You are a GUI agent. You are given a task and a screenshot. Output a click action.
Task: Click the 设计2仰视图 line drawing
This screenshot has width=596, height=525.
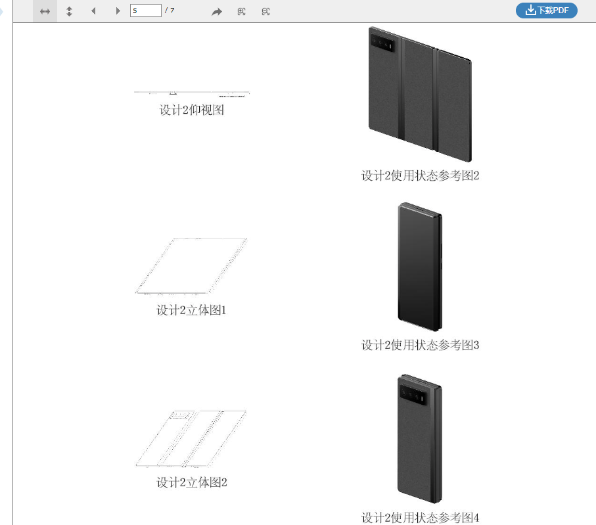coord(192,93)
